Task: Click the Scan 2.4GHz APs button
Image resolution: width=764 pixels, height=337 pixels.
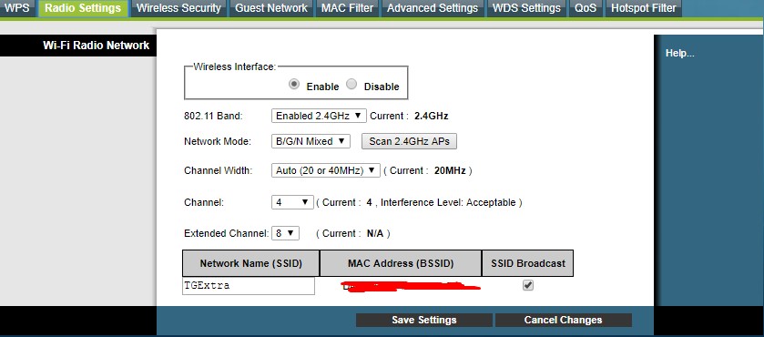Action: 409,141
